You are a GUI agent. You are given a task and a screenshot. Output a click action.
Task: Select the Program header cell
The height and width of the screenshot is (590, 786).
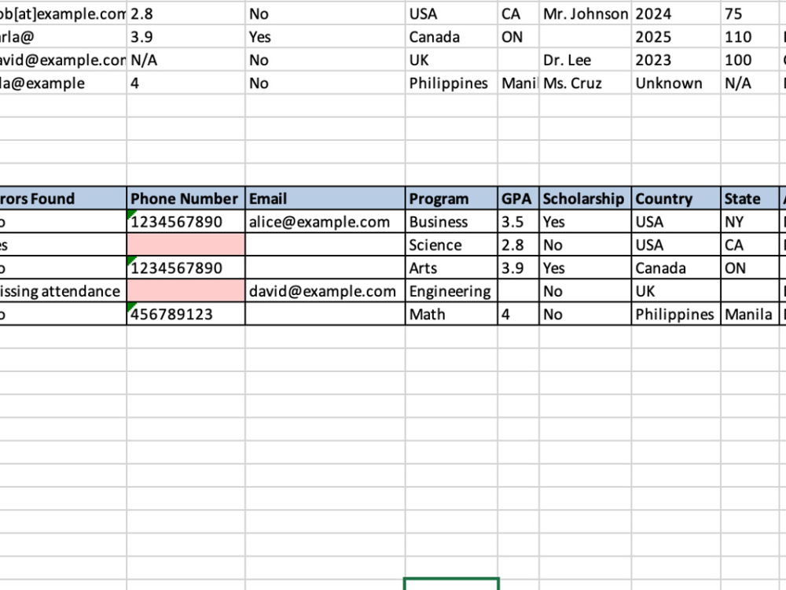(x=452, y=198)
